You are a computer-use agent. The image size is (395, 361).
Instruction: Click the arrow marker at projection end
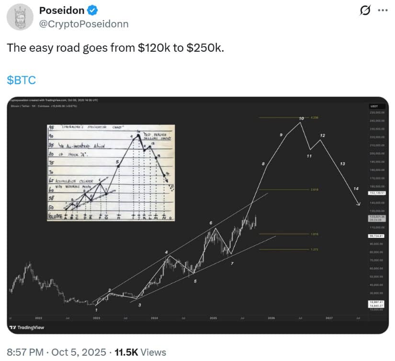pos(359,203)
